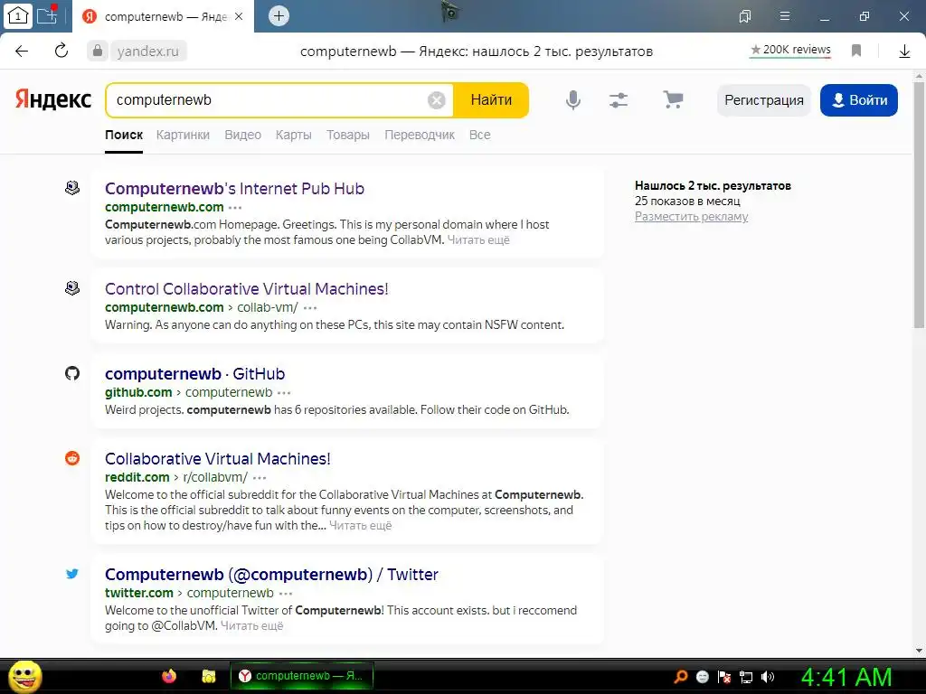This screenshot has height=694, width=926.
Task: Switch to the Видео tab
Action: point(242,135)
